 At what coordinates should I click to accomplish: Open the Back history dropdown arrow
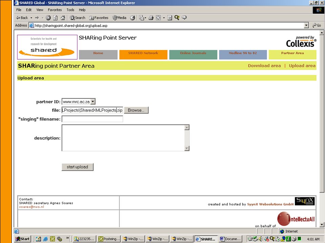tap(31, 18)
